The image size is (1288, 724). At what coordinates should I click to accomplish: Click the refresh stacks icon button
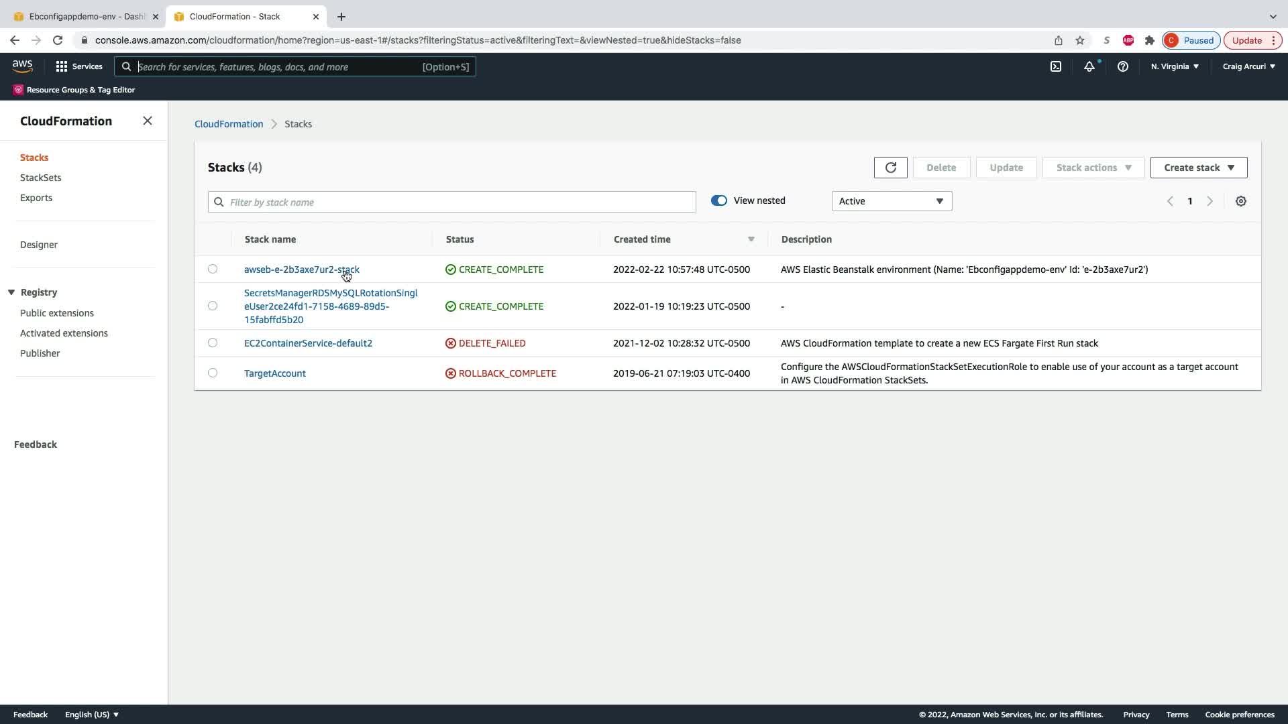[x=890, y=168]
